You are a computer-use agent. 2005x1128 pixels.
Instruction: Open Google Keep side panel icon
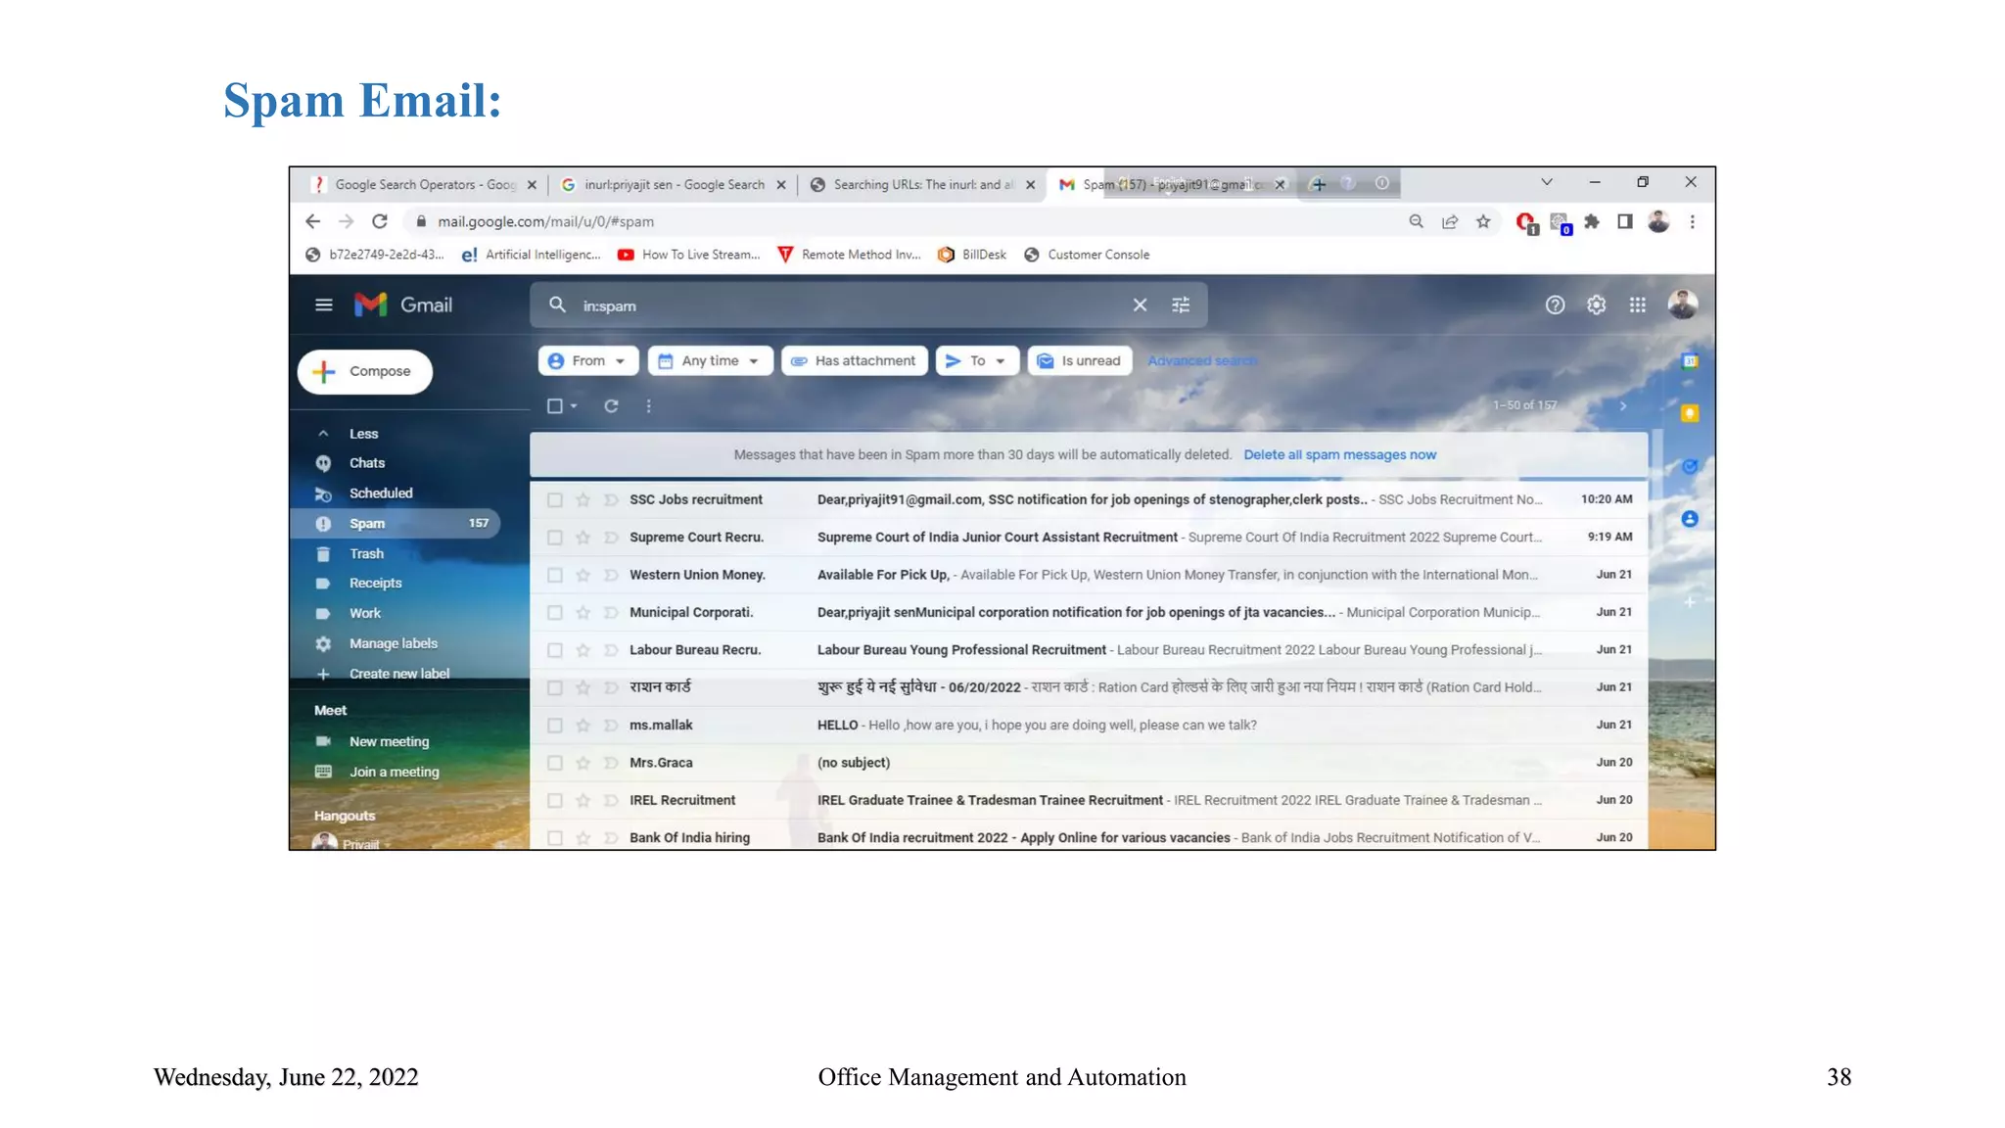1690,413
